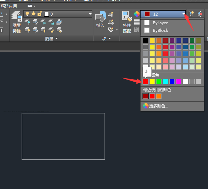Viewport: 208px width, 189px height.
Task: Click the Make Current layer icon
Action: (59, 22)
